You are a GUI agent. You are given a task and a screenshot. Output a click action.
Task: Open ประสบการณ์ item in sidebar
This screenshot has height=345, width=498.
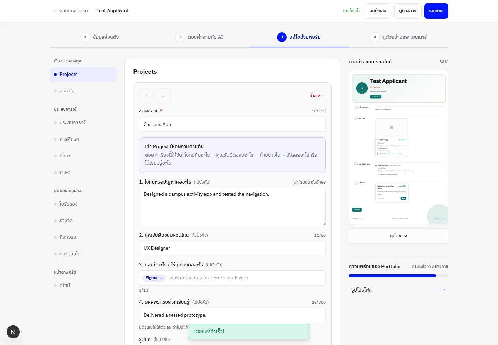click(x=83, y=123)
